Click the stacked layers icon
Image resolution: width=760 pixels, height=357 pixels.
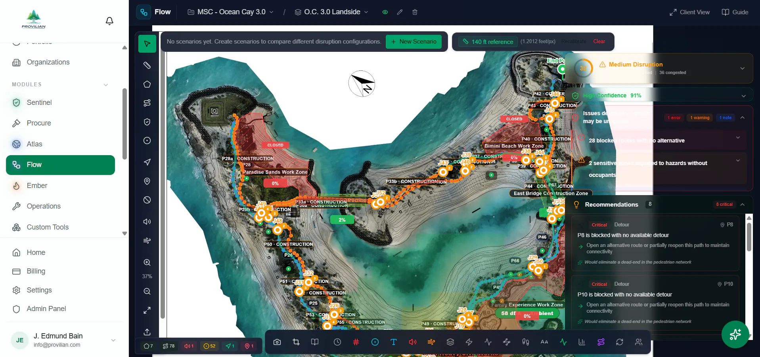[450, 342]
